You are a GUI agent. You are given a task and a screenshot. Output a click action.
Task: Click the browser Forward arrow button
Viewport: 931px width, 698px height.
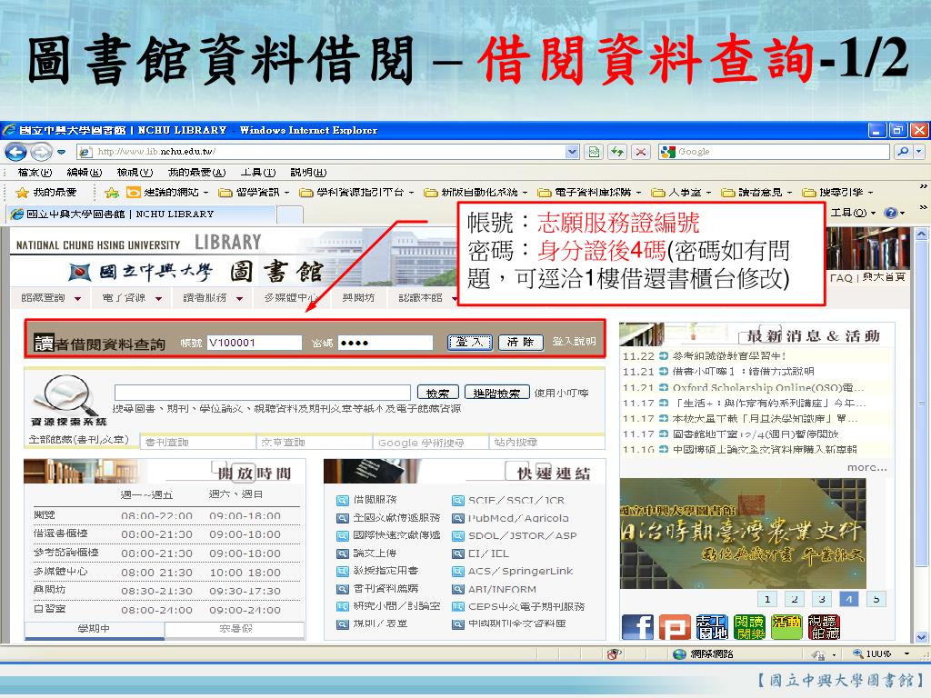click(x=41, y=152)
